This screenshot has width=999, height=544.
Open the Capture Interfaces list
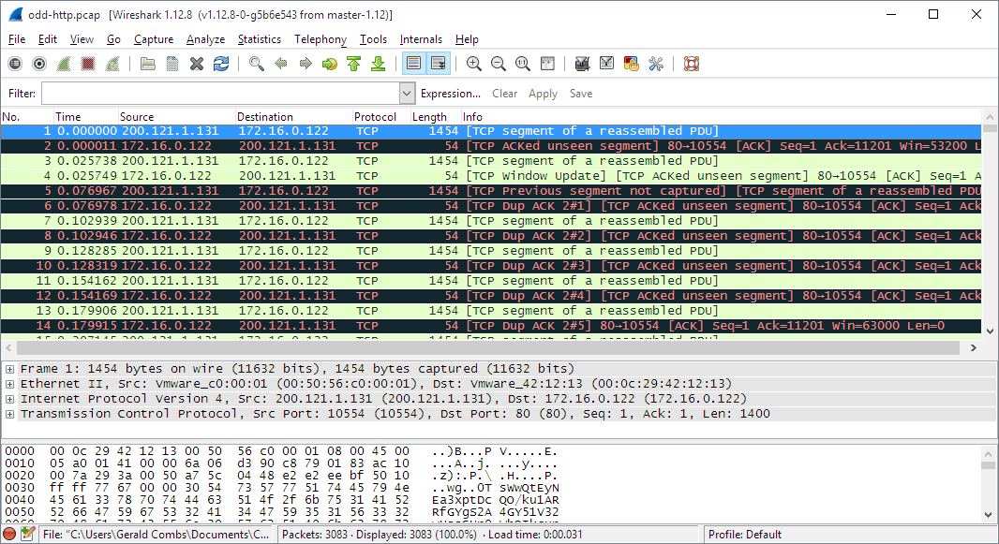pos(13,63)
